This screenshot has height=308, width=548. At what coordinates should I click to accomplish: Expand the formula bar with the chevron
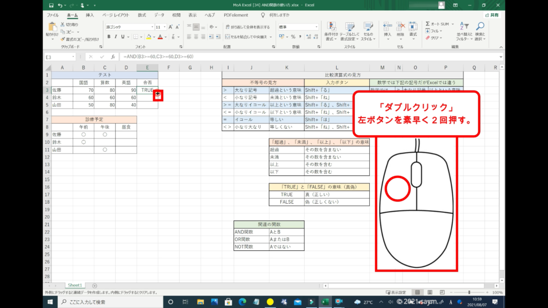tap(501, 57)
